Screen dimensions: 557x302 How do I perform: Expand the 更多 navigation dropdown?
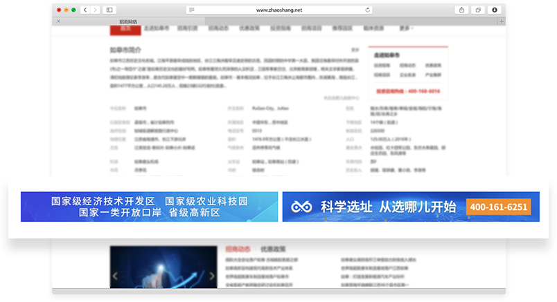pyautogui.click(x=406, y=29)
